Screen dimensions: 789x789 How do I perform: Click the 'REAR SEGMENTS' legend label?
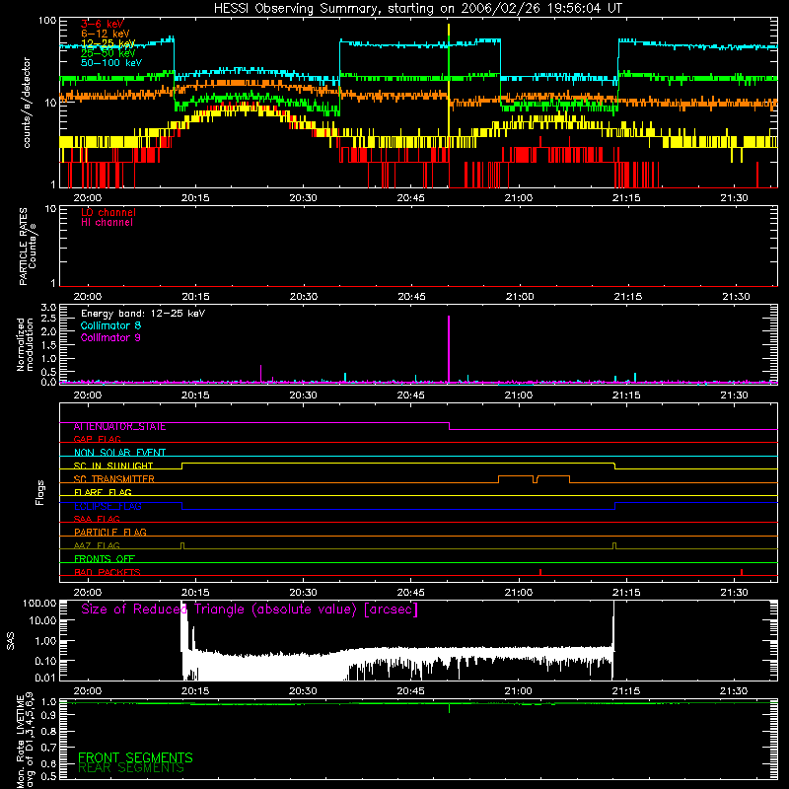[x=131, y=768]
